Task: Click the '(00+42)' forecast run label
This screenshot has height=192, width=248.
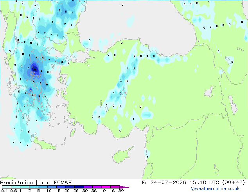Action: (x=234, y=183)
